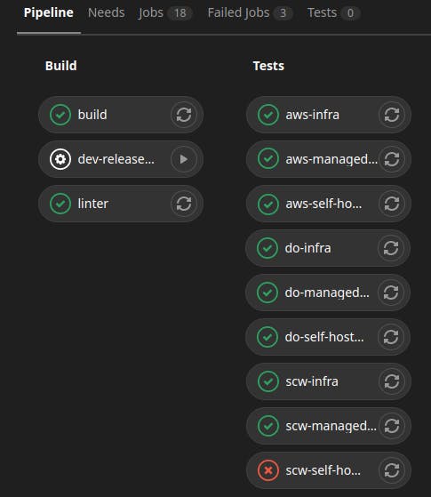Viewport: 431px width, 497px height.
Task: Click the failed status icon of scw-self-ho...
Action: tap(268, 470)
